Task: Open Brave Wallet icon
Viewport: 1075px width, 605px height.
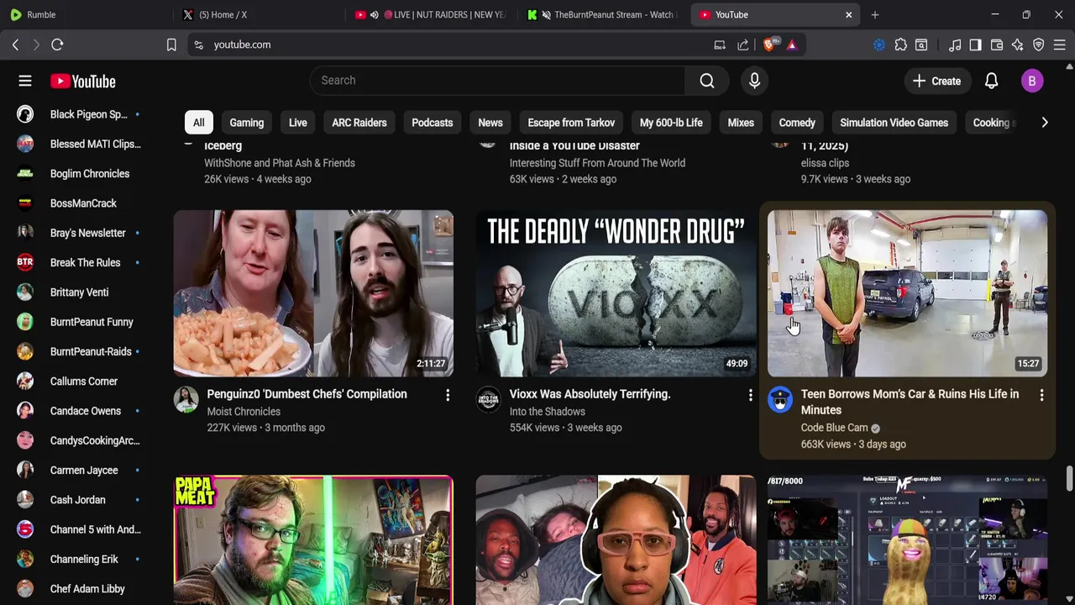Action: pos(997,45)
